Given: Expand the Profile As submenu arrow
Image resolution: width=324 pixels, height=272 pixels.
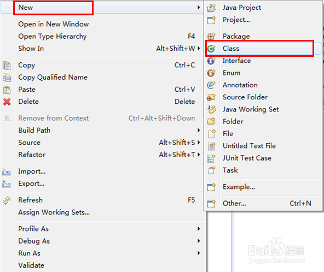Looking at the screenshot, I should coord(199,228).
